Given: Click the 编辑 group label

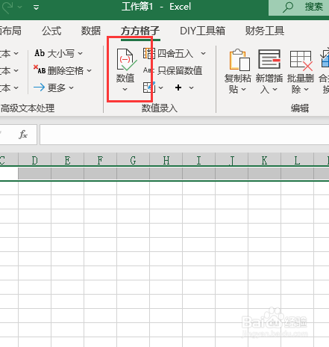Looking at the screenshot, I should 300,108.
